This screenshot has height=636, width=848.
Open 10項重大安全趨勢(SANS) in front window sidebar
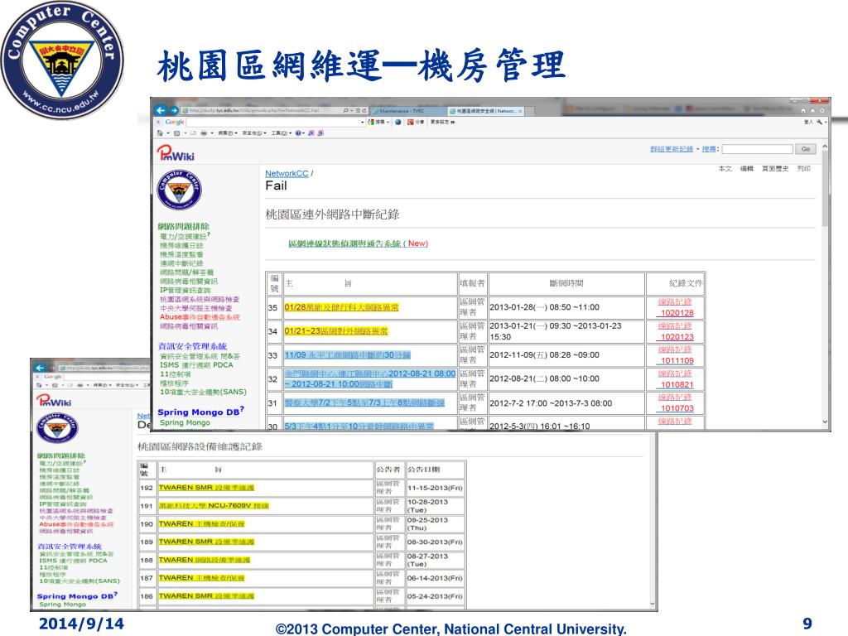tap(203, 392)
